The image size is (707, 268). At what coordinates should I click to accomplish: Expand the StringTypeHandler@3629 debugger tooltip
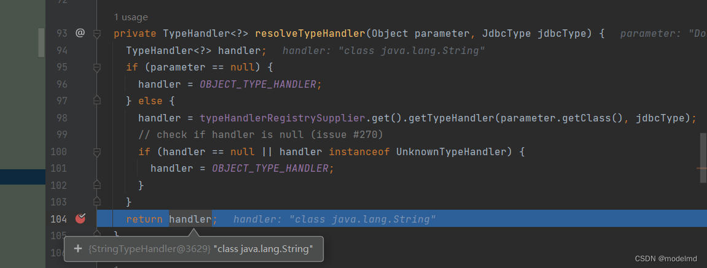click(x=78, y=248)
